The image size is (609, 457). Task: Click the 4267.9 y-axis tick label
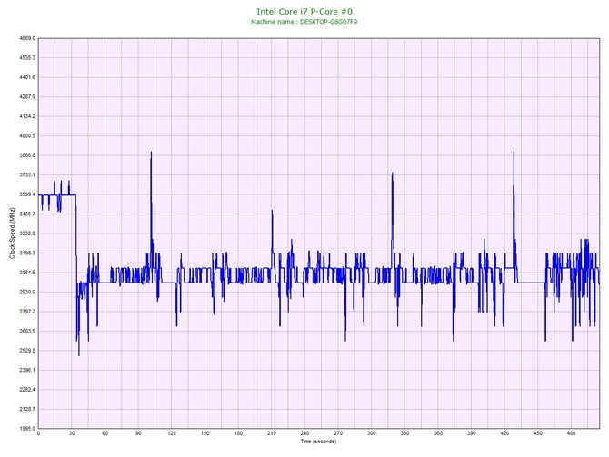click(27, 97)
